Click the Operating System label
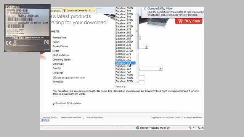The image size is (244, 137). tap(62, 59)
